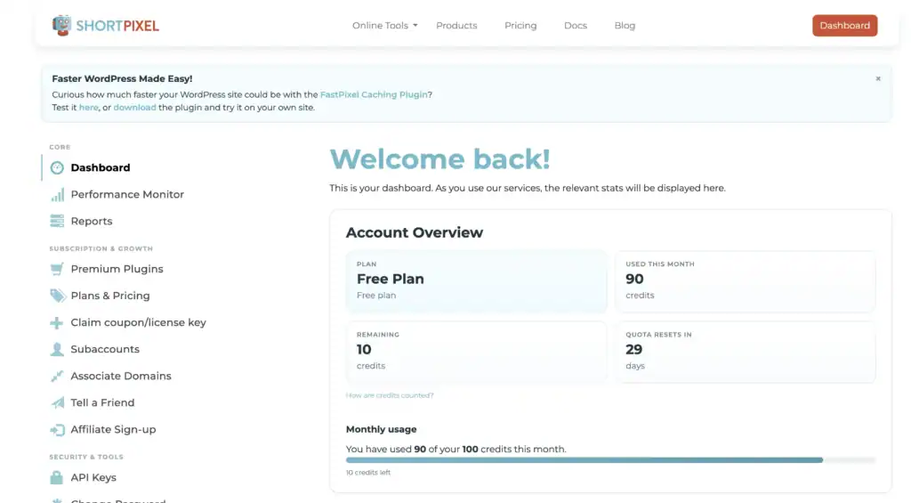Viewport: 911px width, 503px height.
Task: Click the Subaccounts person icon
Action: [x=57, y=349]
